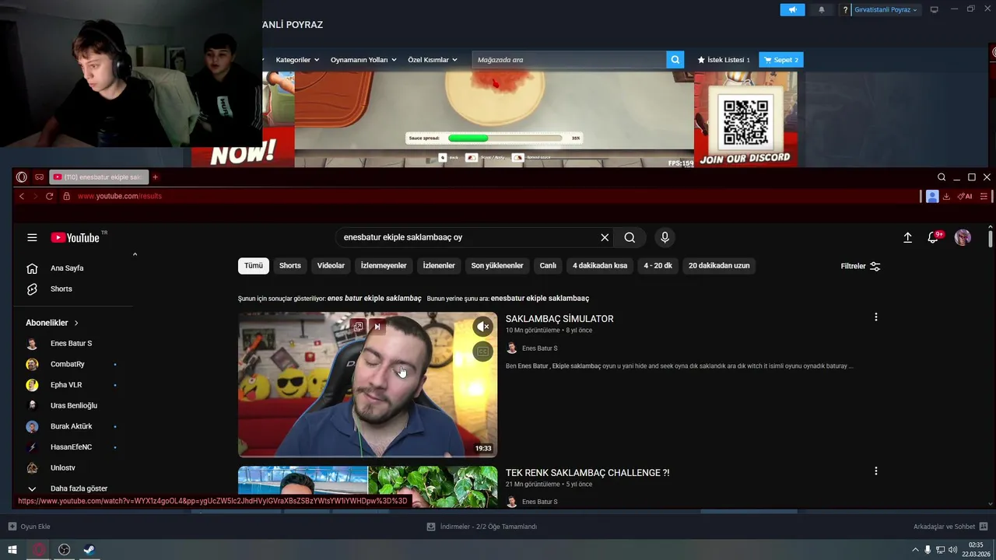Open Arkadaşlar ve Sohbet in Steam

(950, 527)
